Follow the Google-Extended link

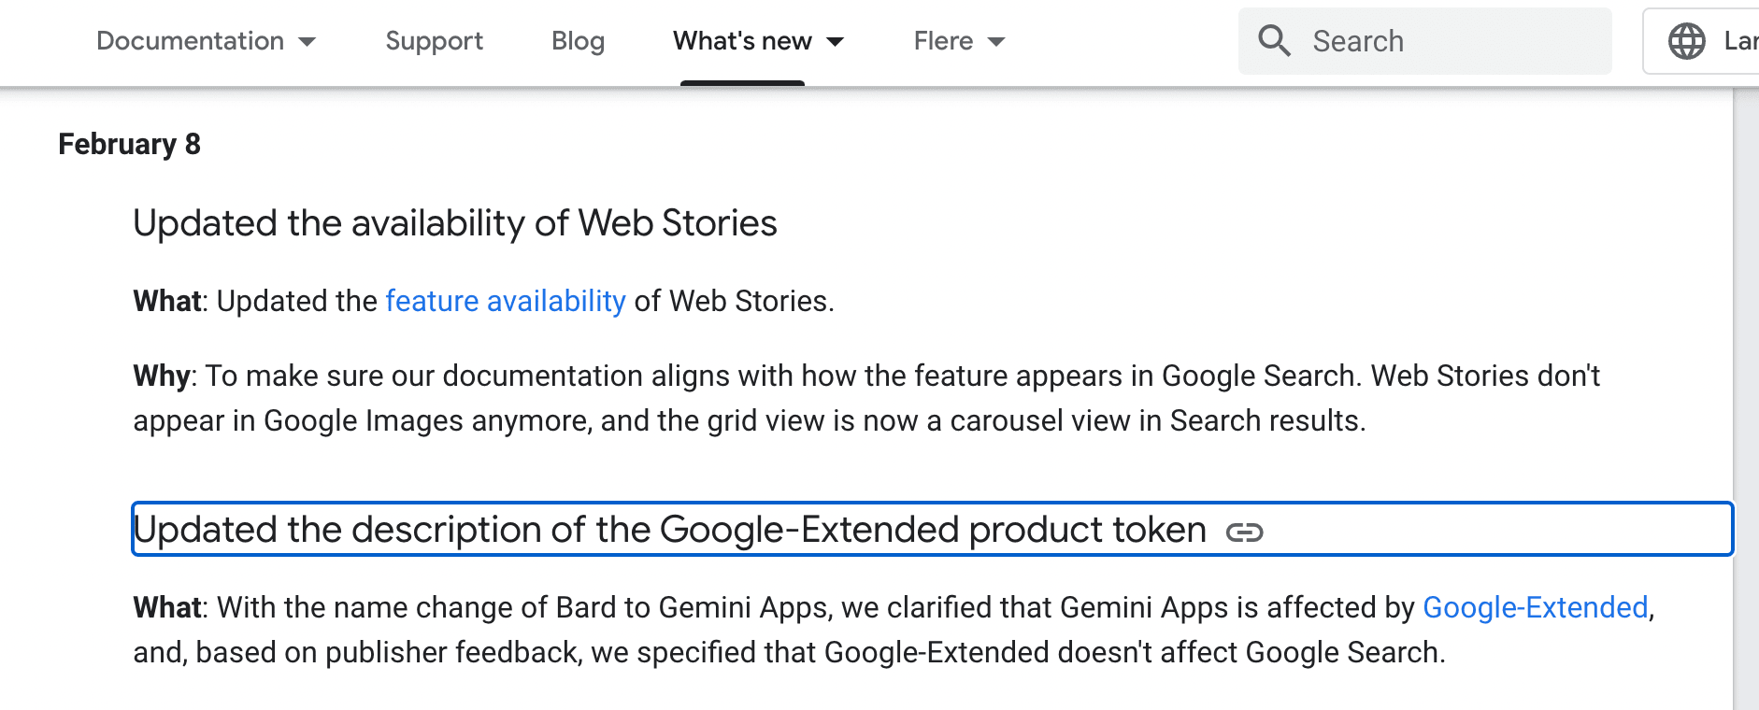pyautogui.click(x=1536, y=607)
